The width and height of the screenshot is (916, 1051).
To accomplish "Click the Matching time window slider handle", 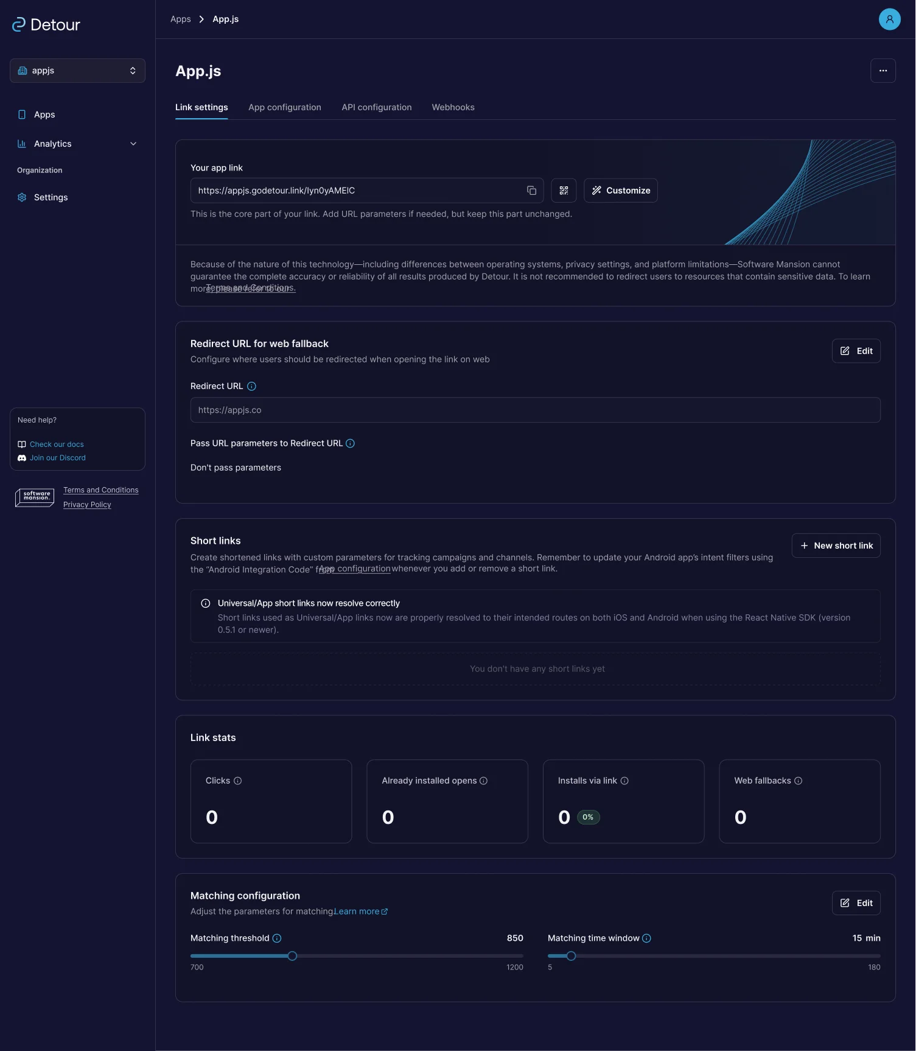I will pyautogui.click(x=571, y=956).
